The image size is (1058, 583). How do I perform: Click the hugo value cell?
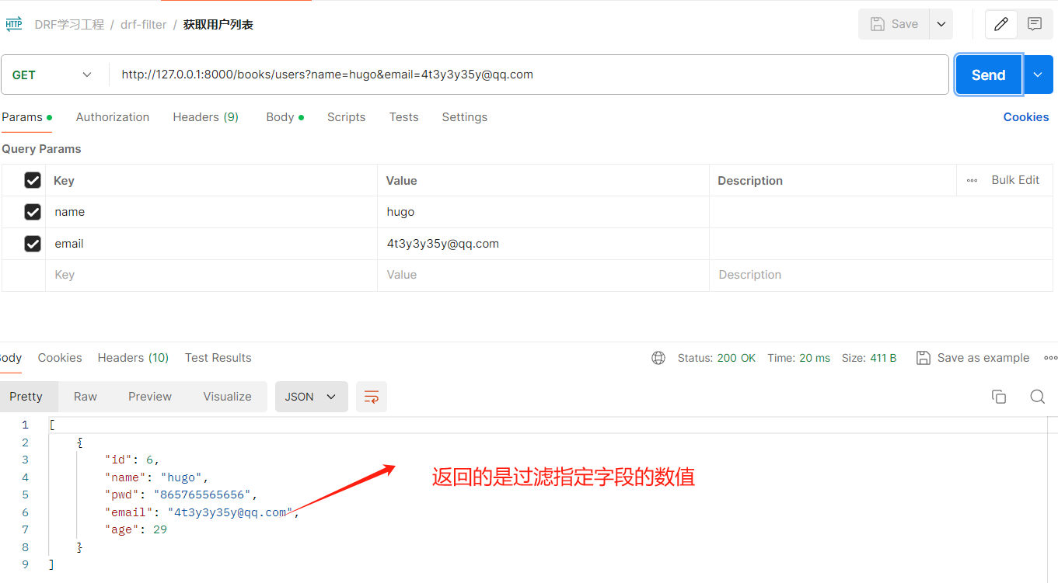(543, 212)
